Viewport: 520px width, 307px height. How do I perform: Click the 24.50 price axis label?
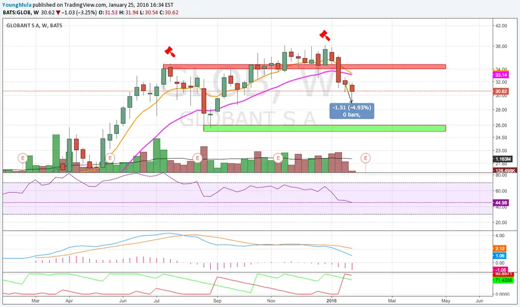click(501, 137)
